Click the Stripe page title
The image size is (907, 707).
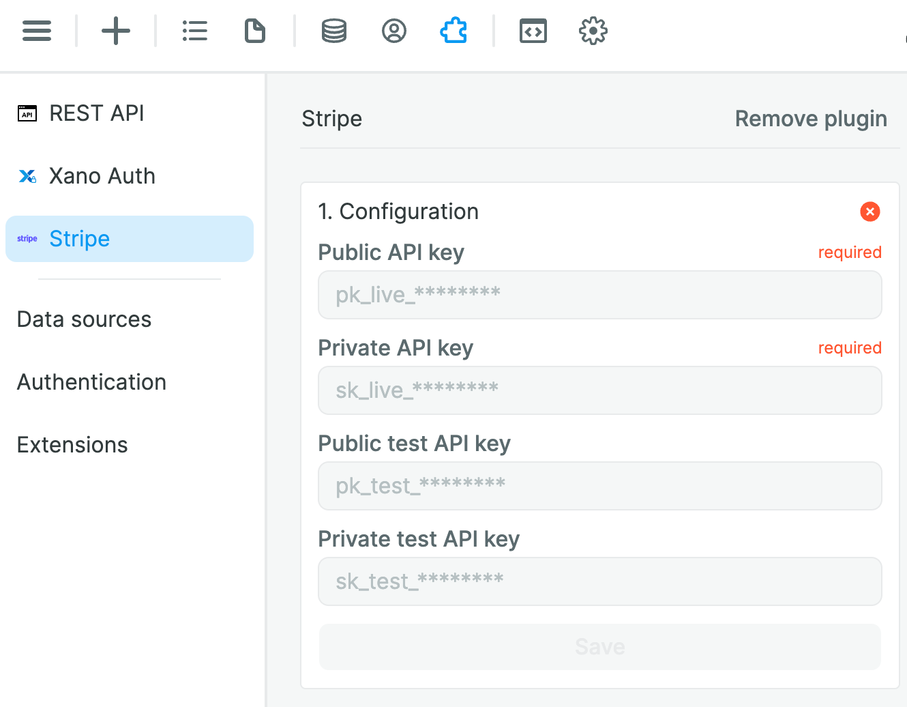[x=332, y=119]
